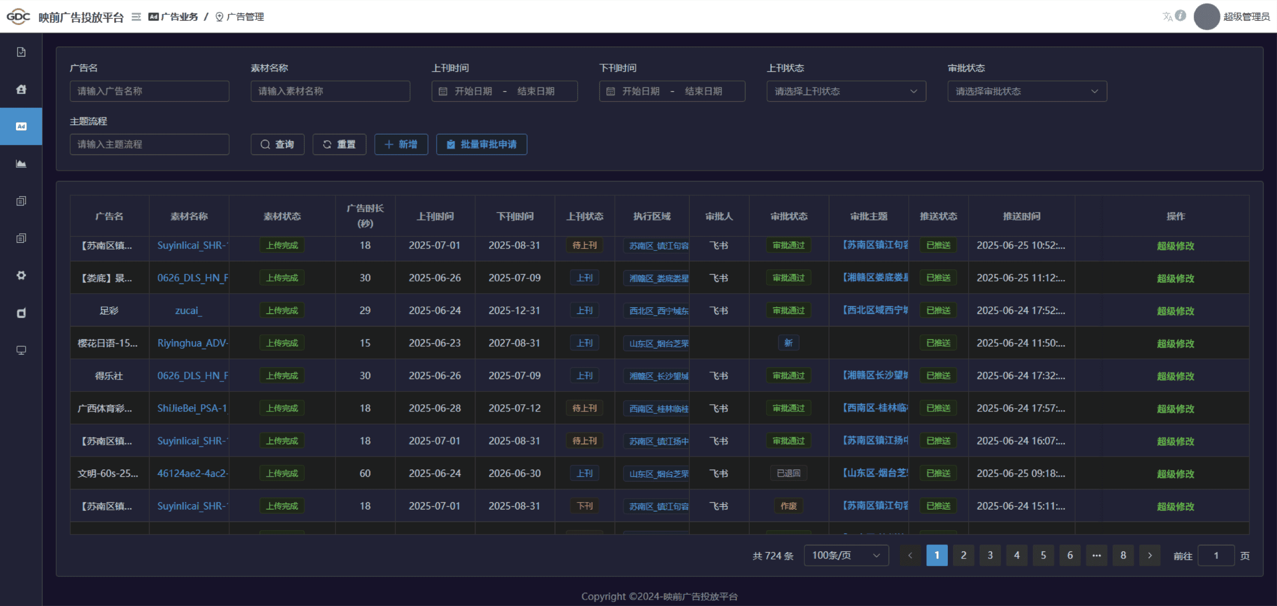This screenshot has width=1277, height=606.
Task: Open 请选择上刊状态 dropdown
Action: (x=846, y=91)
